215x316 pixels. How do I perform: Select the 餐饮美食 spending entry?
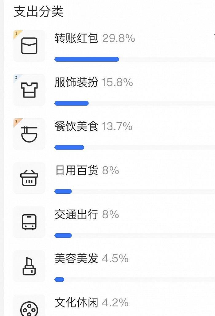(x=76, y=126)
